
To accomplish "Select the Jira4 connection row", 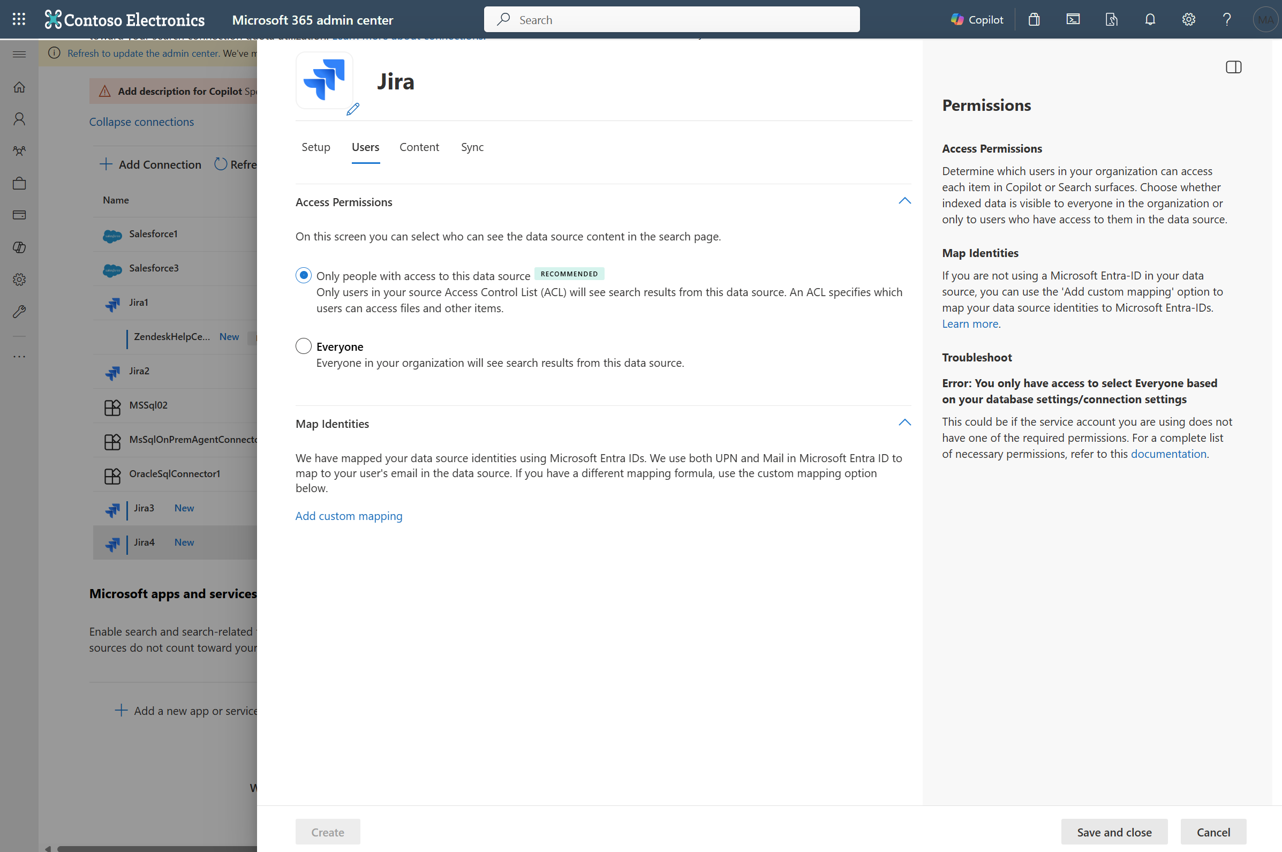I will tap(175, 542).
